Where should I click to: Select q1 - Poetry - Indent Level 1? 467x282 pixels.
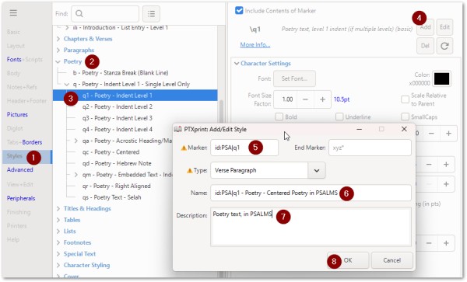pos(135,96)
